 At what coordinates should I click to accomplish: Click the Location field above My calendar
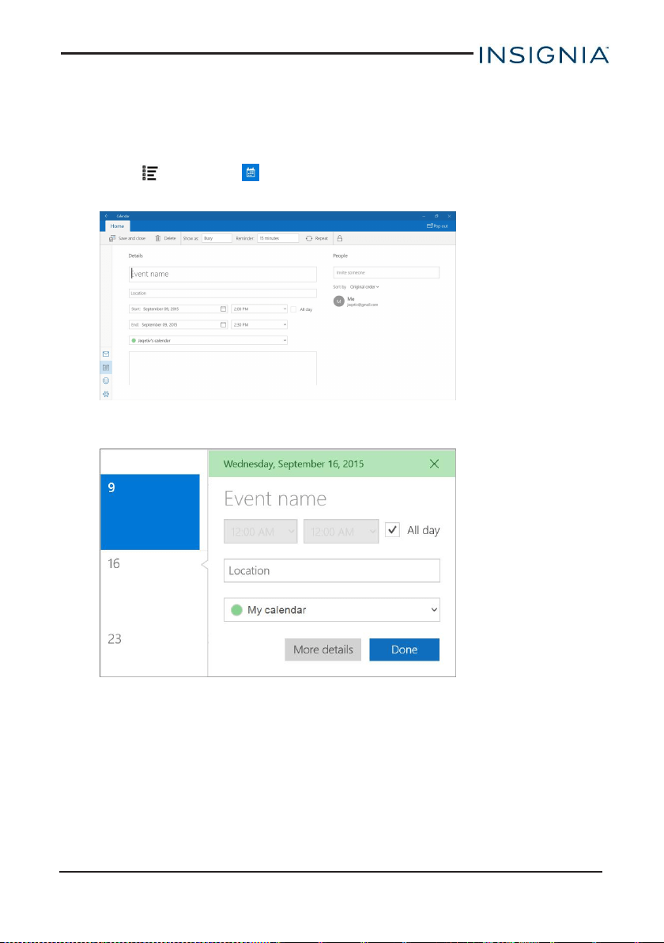(x=332, y=570)
